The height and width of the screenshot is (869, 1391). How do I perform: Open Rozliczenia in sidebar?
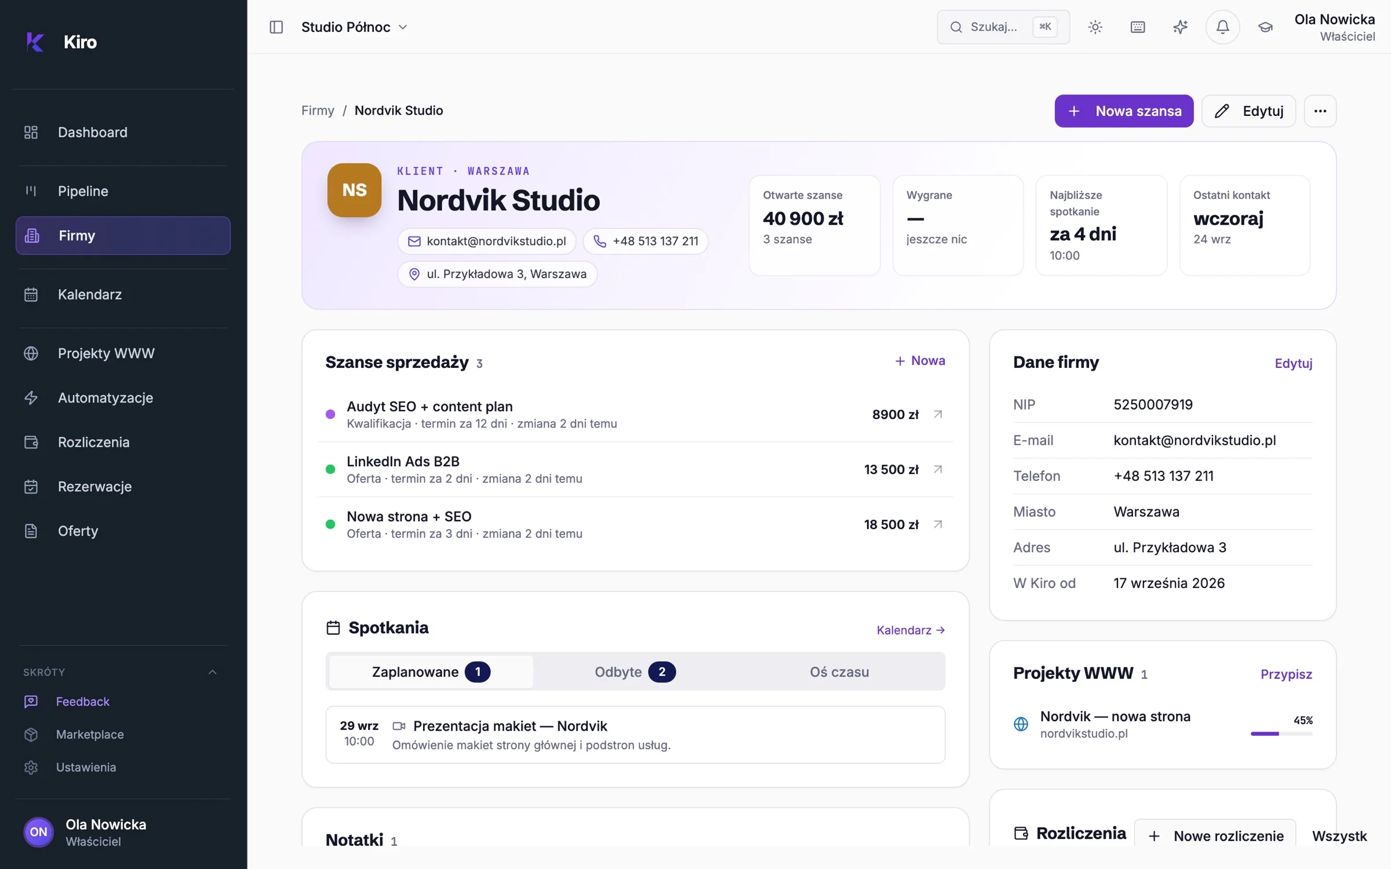click(123, 442)
